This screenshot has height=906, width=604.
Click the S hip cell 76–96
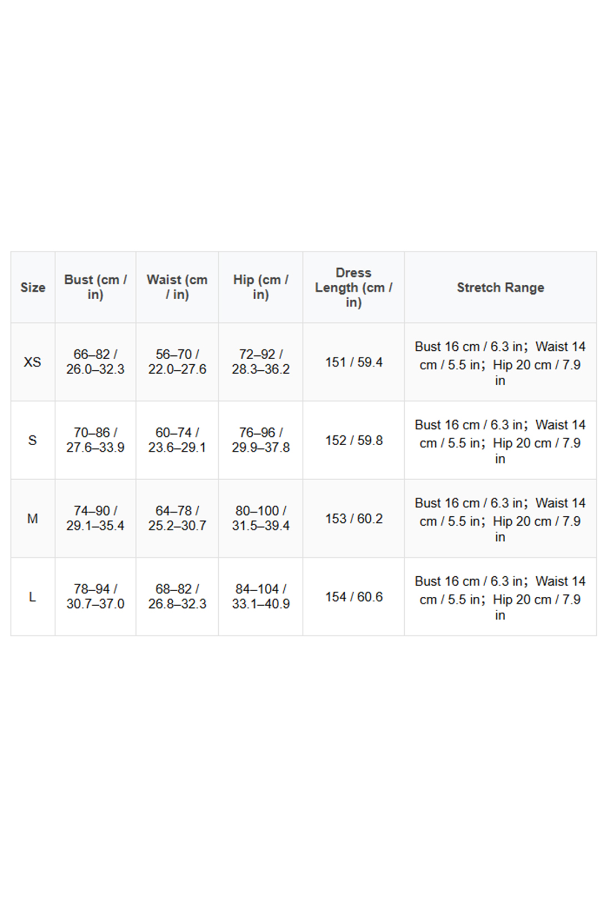tap(260, 440)
